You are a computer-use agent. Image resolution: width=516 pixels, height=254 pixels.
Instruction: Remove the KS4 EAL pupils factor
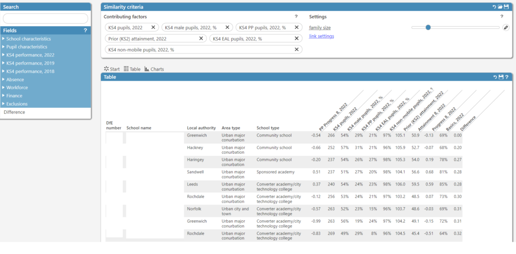click(x=296, y=38)
